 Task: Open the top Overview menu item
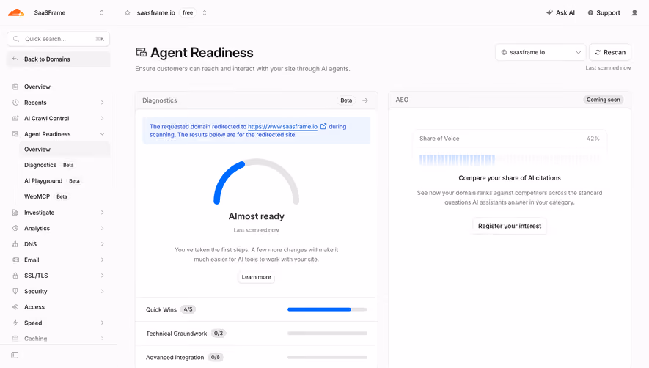(59, 87)
